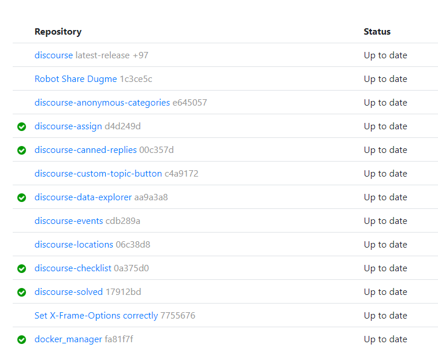Click Up to date status for discourse-solved
This screenshot has width=438, height=363.
(385, 292)
